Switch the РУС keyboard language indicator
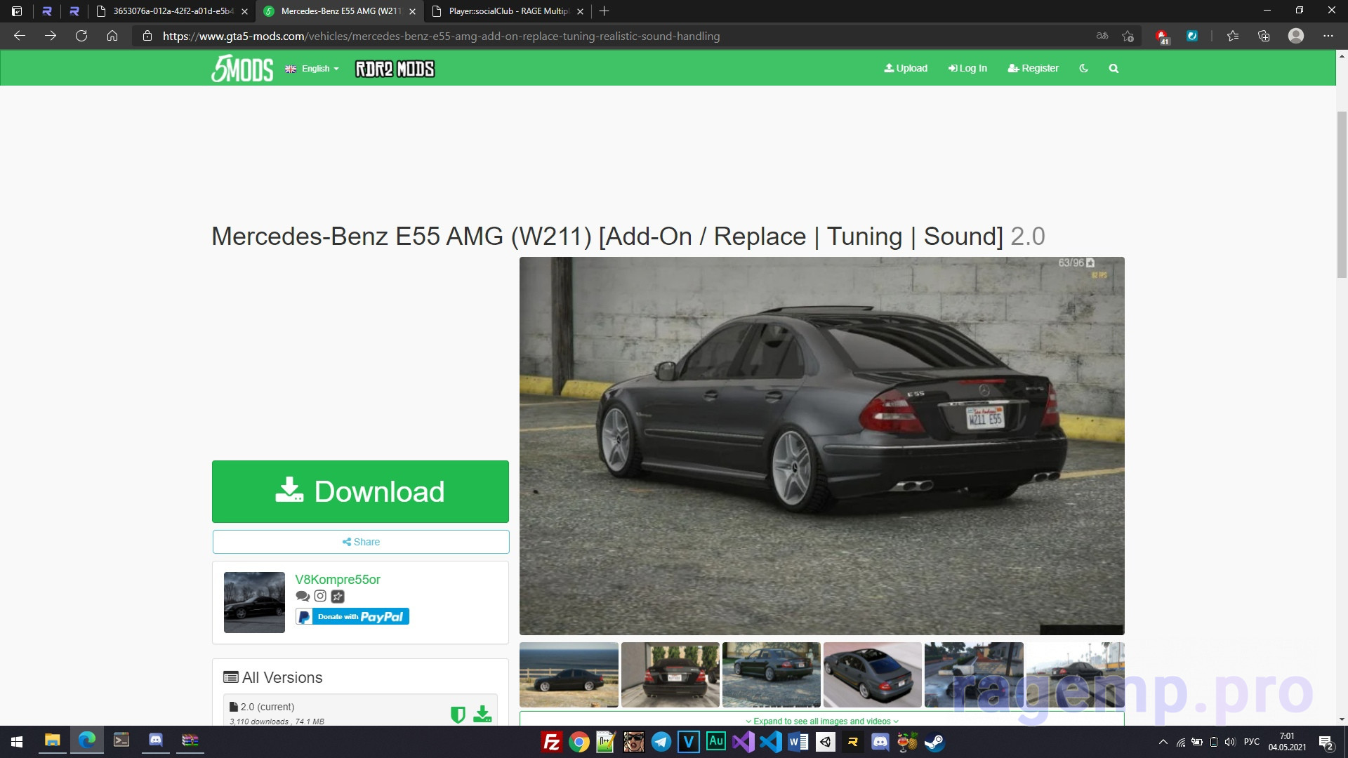This screenshot has height=758, width=1348. (1251, 742)
